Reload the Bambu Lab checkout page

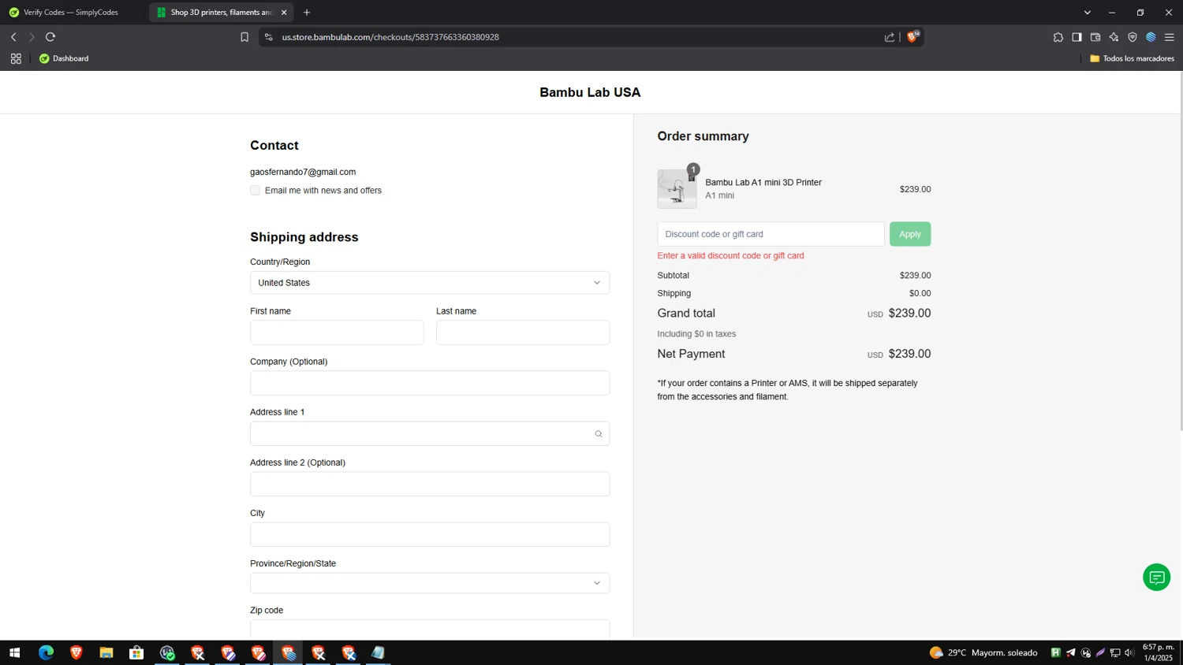pos(50,37)
